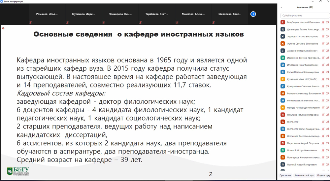This screenshot has width=330, height=181.
Task: Select Прохорова Оль... video tile
Action: tap(120, 14)
